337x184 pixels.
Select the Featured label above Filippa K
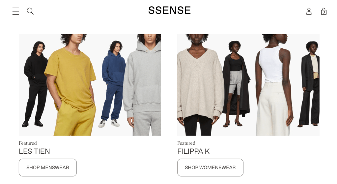(x=186, y=143)
